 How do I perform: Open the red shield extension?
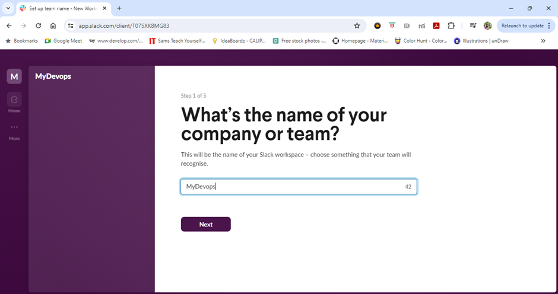point(392,25)
